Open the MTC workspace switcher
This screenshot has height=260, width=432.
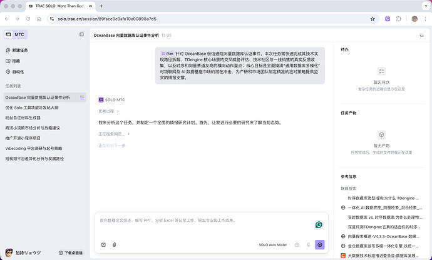click(16, 34)
